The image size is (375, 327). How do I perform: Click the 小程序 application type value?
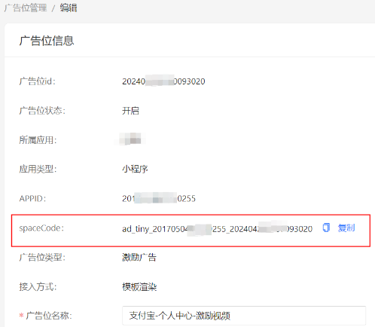tap(135, 169)
